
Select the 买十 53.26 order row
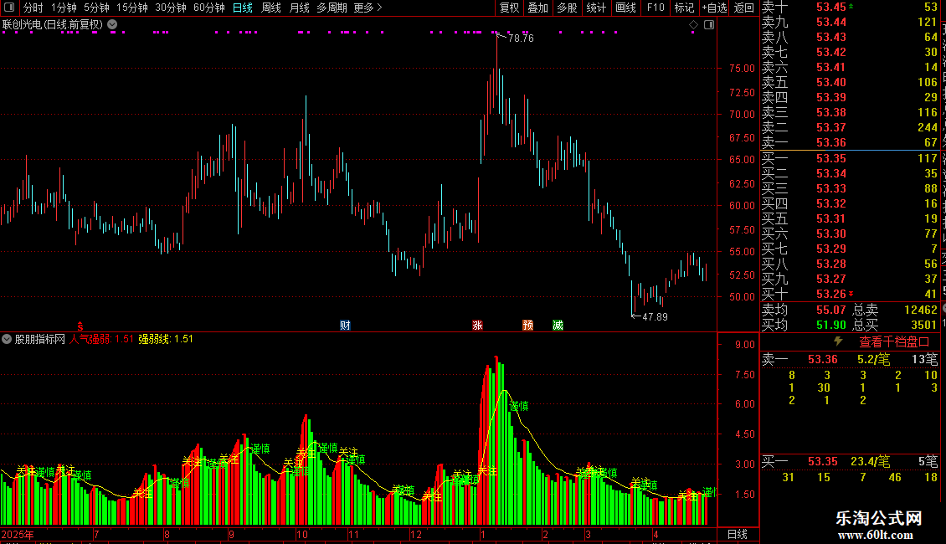850,295
